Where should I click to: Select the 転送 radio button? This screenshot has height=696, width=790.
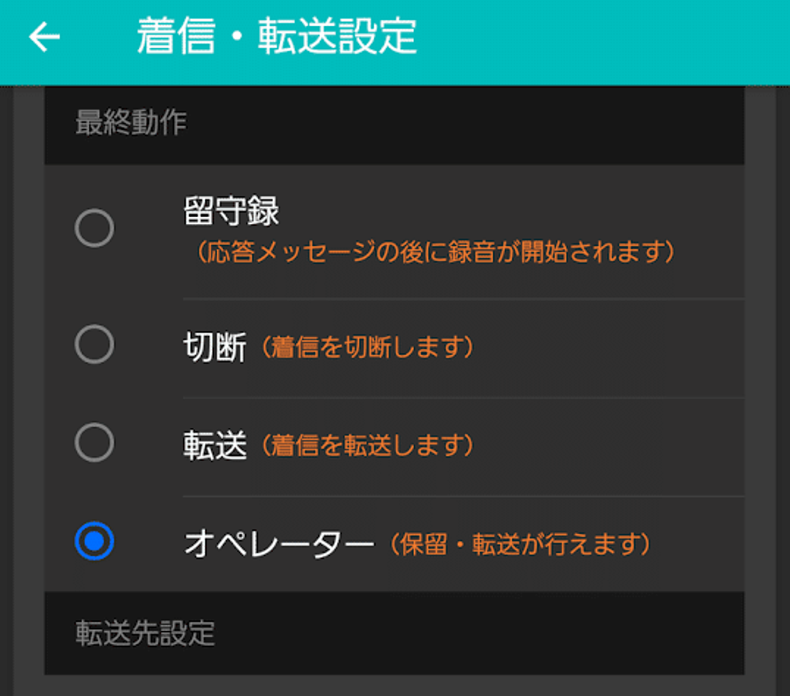tap(94, 442)
